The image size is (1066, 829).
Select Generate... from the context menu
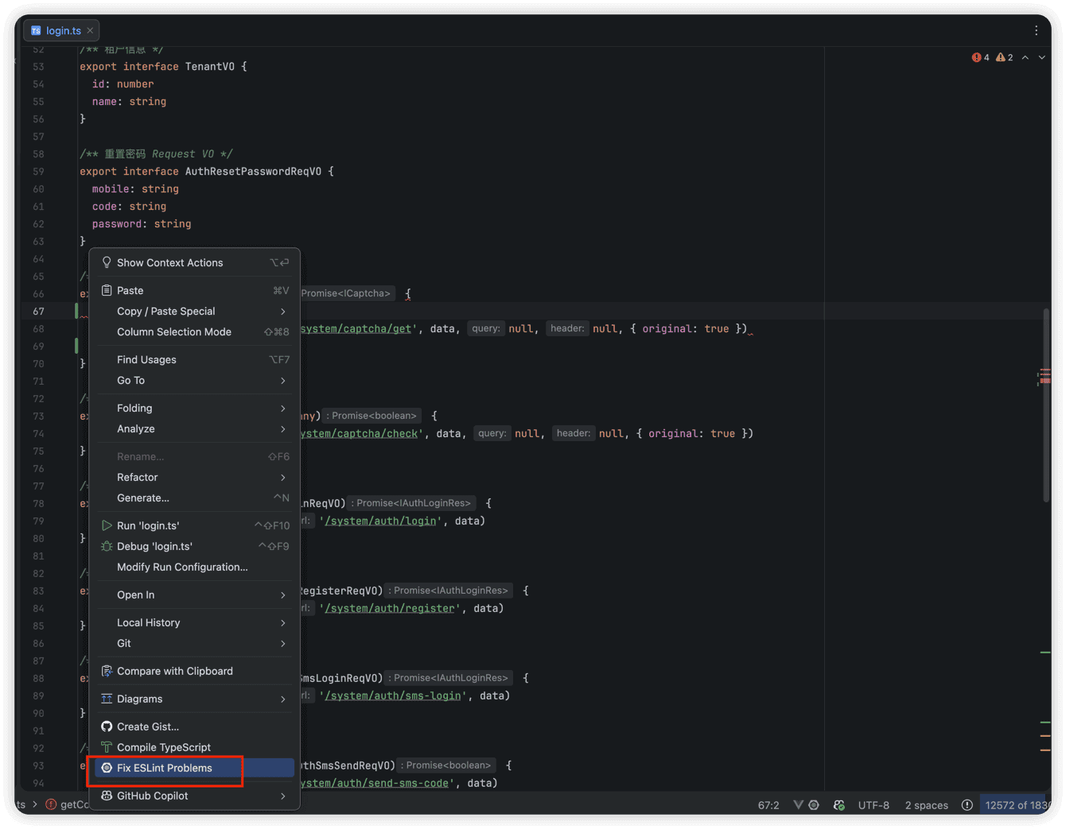point(195,498)
